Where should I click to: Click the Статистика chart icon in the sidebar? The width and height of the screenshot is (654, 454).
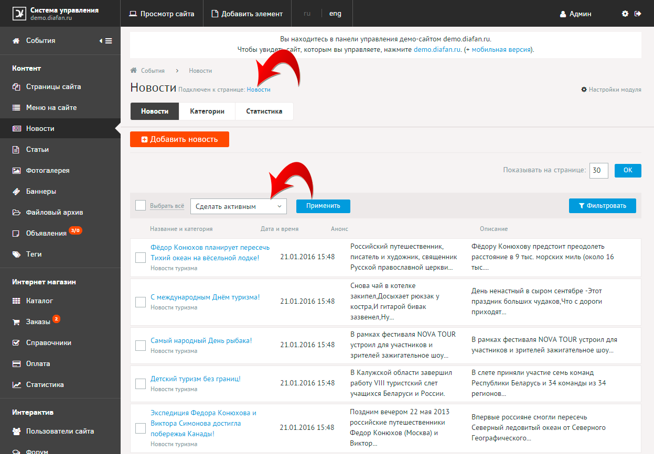pos(16,385)
